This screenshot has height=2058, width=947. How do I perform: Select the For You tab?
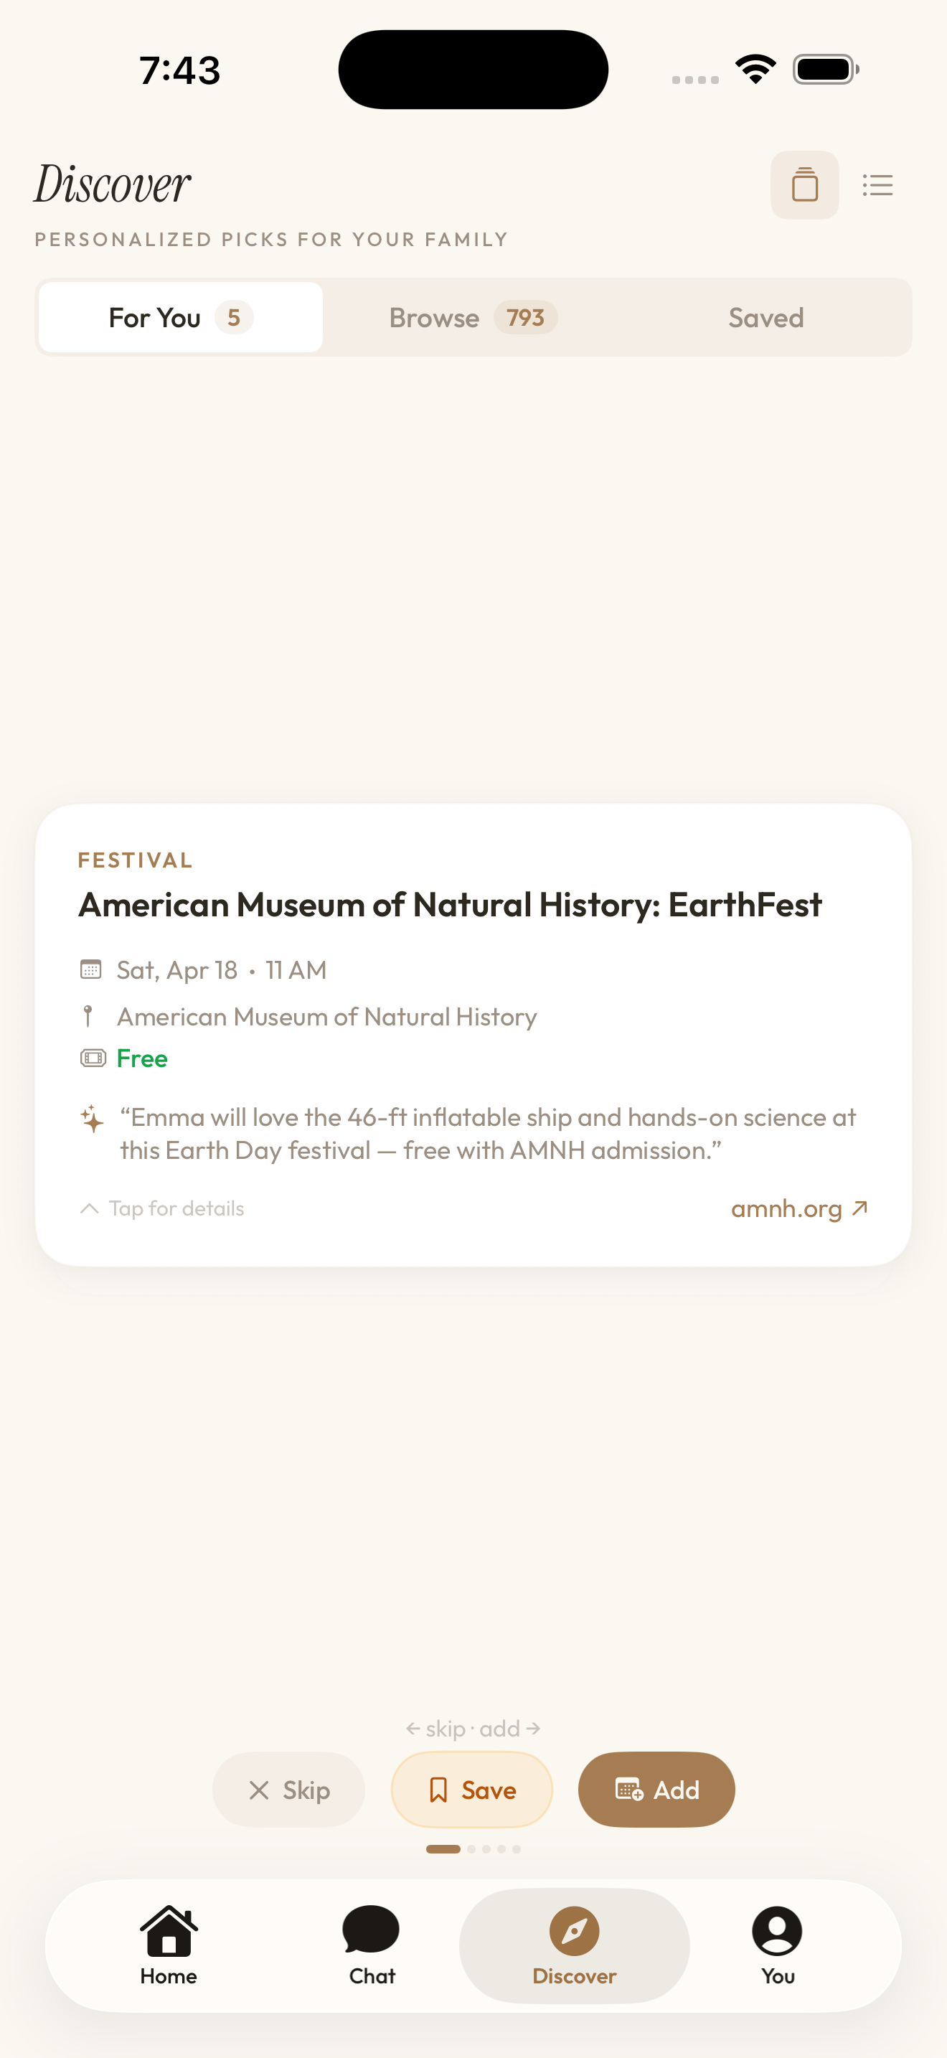181,317
